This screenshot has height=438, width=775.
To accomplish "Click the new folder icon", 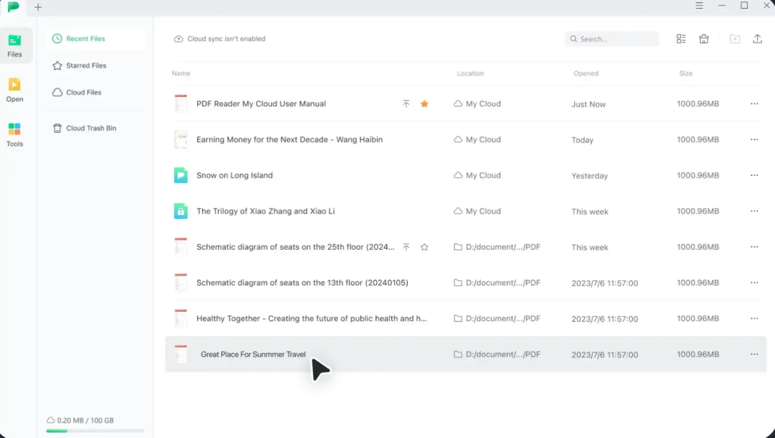I will pyautogui.click(x=734, y=39).
